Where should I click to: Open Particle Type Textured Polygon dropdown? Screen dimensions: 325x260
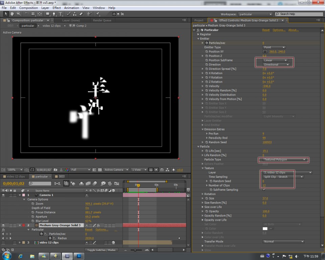(x=284, y=159)
